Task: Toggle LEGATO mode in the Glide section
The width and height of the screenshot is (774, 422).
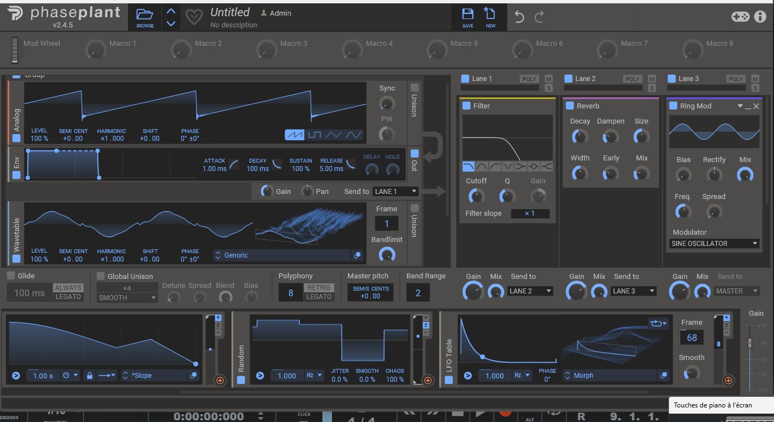Action: click(x=68, y=297)
